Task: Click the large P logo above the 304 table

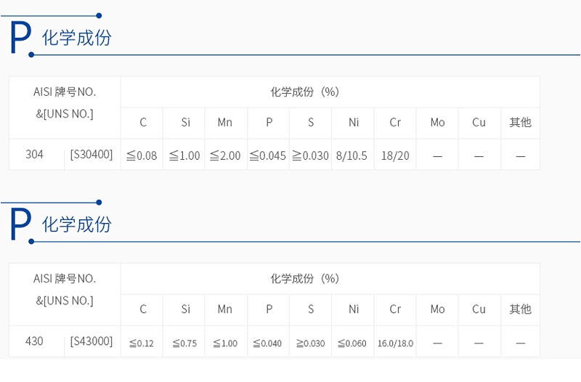Action: (20, 38)
